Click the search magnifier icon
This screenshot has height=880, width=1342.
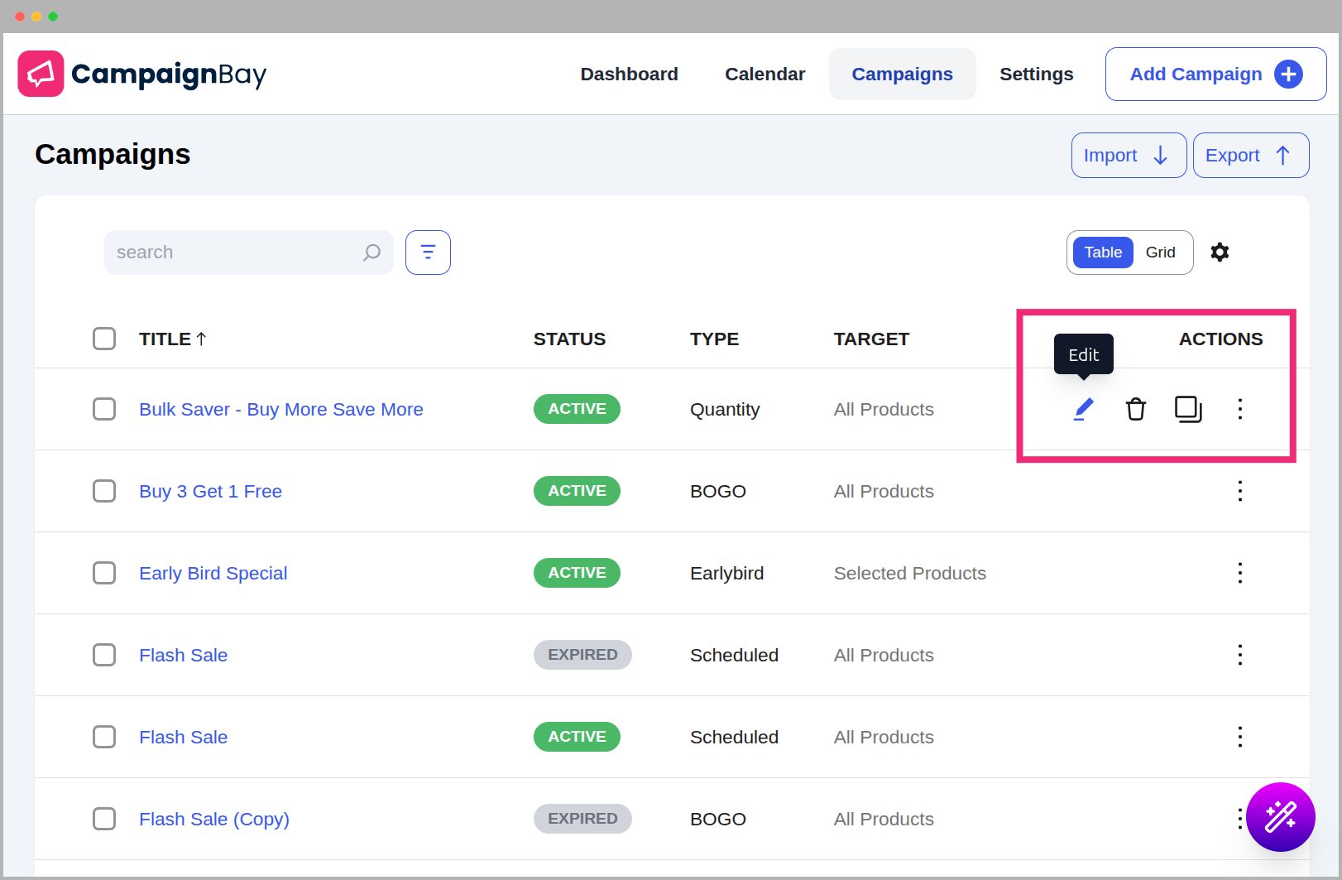[x=372, y=252]
